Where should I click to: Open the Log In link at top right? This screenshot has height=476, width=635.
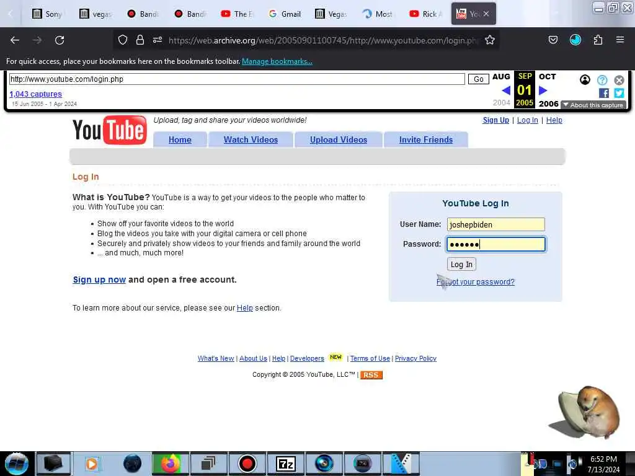[528, 120]
